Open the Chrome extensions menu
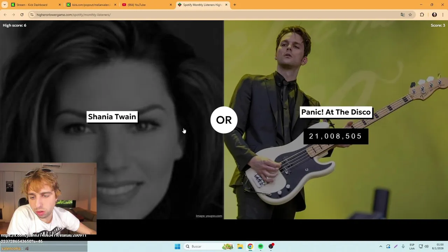448x252 pixels. [422, 15]
